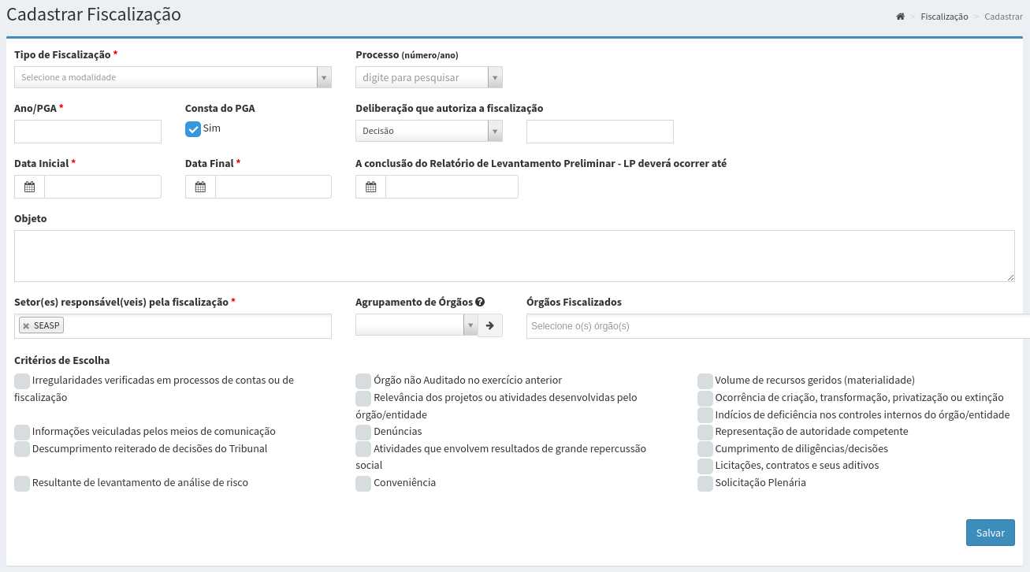
Task: Check Descumprimento reiterado de decisões do Tribunal
Action: [x=22, y=449]
